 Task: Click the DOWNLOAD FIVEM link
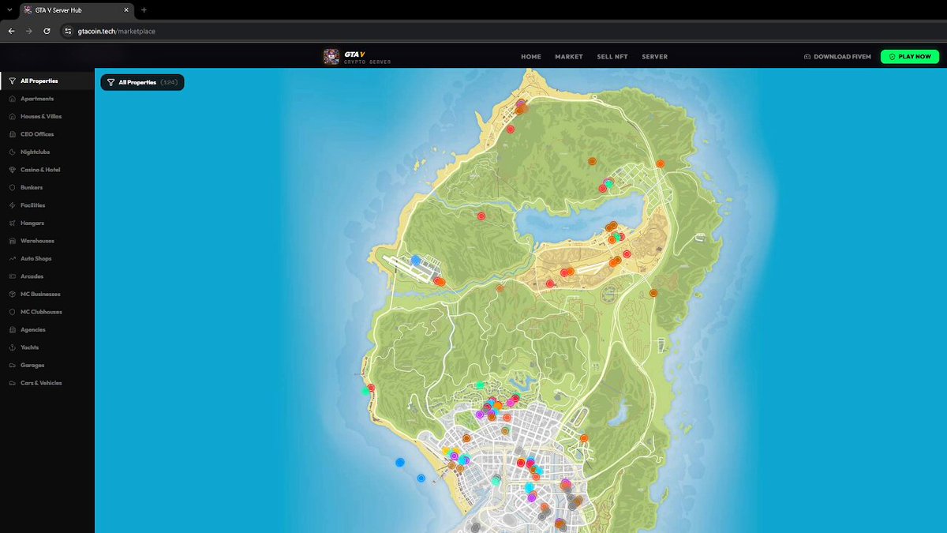point(837,57)
